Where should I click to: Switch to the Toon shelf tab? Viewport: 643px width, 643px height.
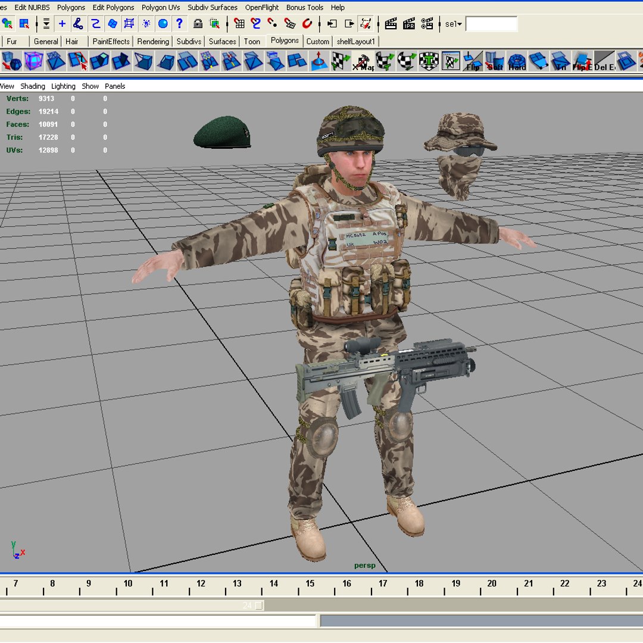click(252, 42)
